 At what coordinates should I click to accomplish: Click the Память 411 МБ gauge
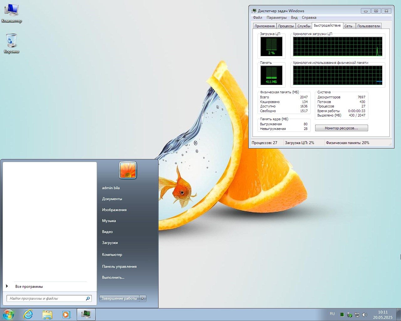pos(271,75)
